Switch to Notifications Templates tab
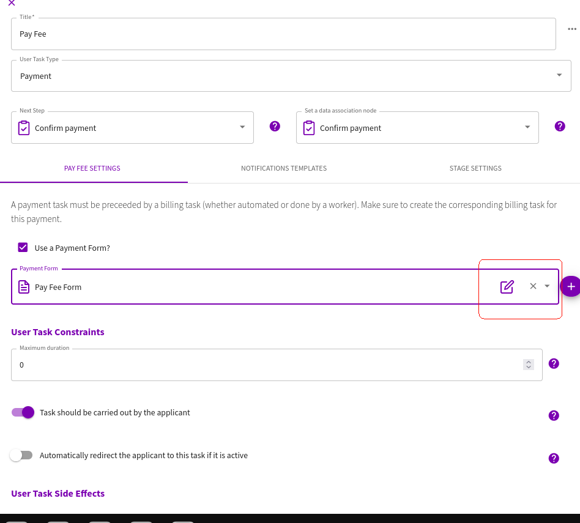Image resolution: width=580 pixels, height=523 pixels. (x=284, y=168)
